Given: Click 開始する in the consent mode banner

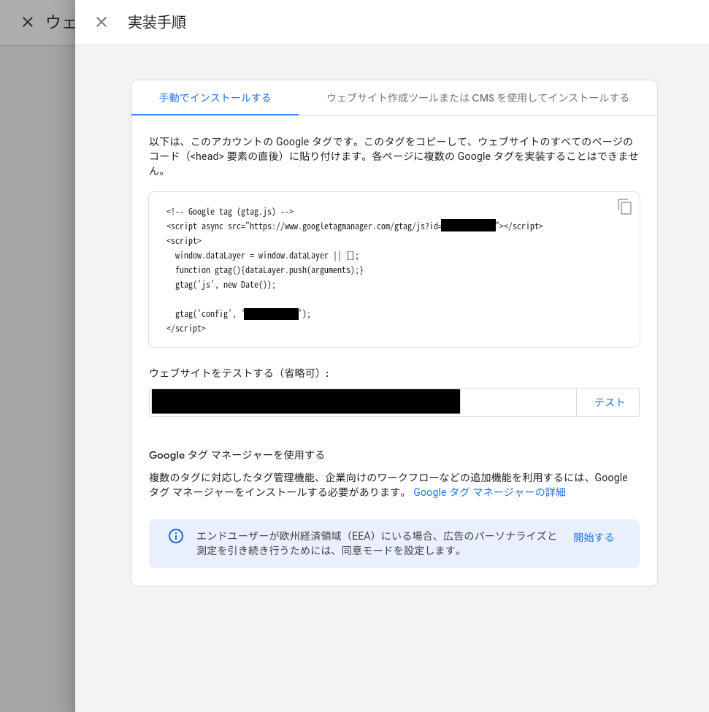Looking at the screenshot, I should pyautogui.click(x=593, y=537).
